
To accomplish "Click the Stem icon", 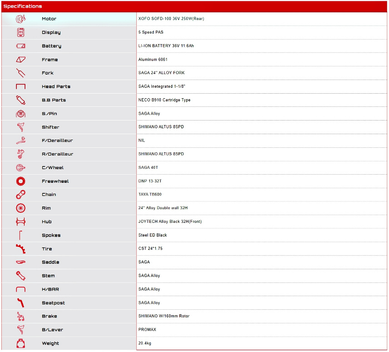I will (20, 276).
